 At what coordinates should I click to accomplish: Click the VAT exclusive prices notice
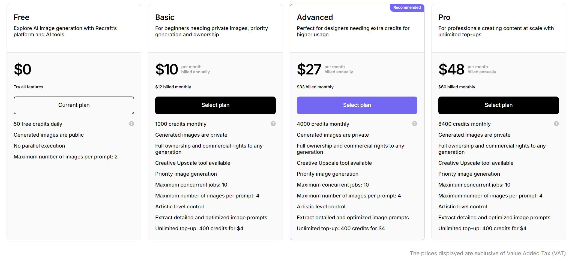[488, 253]
